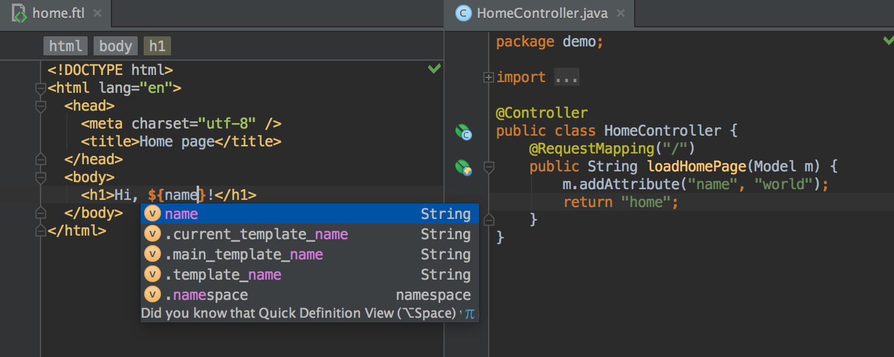The height and width of the screenshot is (357, 894).
Task: Click the html breadcrumb item
Action: tap(65, 45)
